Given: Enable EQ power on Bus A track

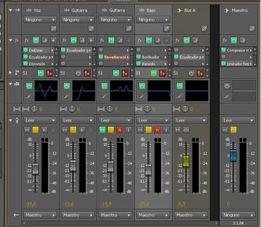Looking at the screenshot, I should [x=180, y=86].
